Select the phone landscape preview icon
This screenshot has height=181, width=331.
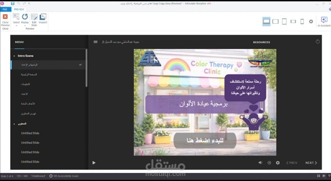click(293, 21)
